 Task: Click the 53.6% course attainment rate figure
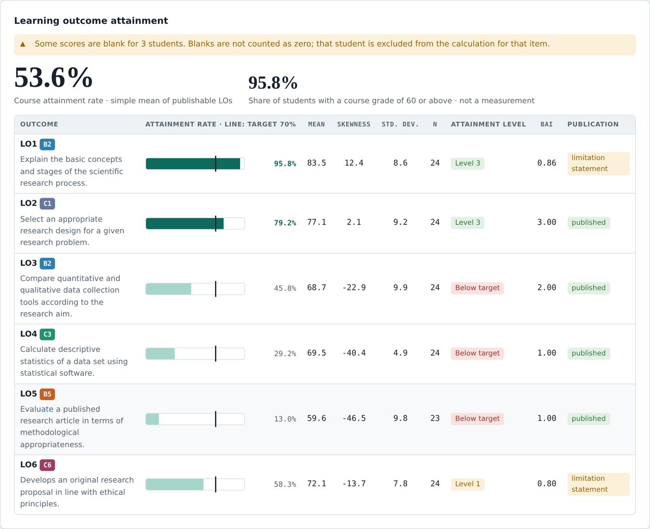(53, 78)
